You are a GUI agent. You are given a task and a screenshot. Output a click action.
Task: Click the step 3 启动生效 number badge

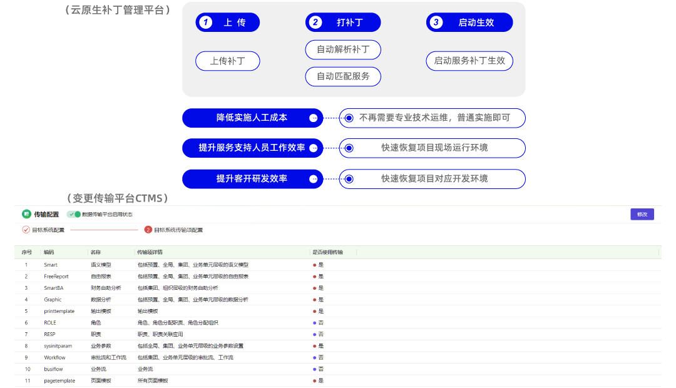436,23
